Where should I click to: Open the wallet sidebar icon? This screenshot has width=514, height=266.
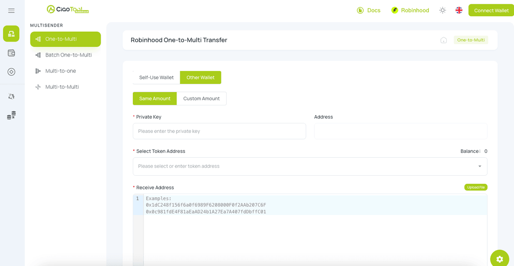click(12, 53)
